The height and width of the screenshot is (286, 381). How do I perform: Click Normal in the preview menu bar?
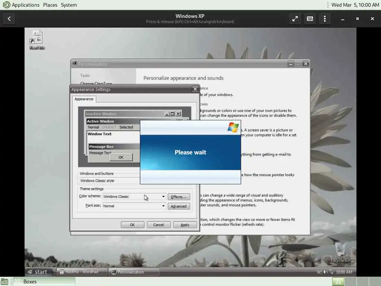93,127
